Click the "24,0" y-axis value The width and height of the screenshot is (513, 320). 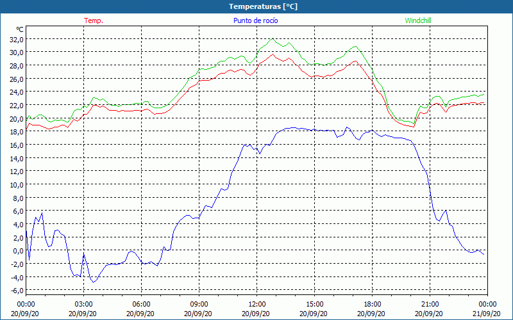point(17,92)
